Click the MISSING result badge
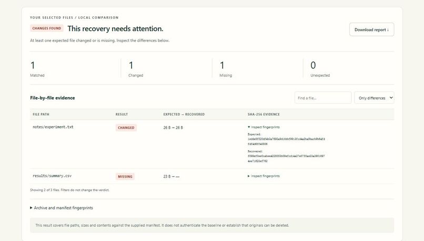 pyautogui.click(x=125, y=176)
